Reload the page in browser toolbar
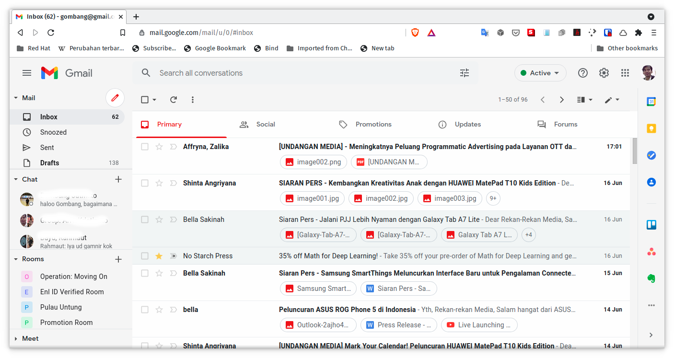 pyautogui.click(x=51, y=33)
